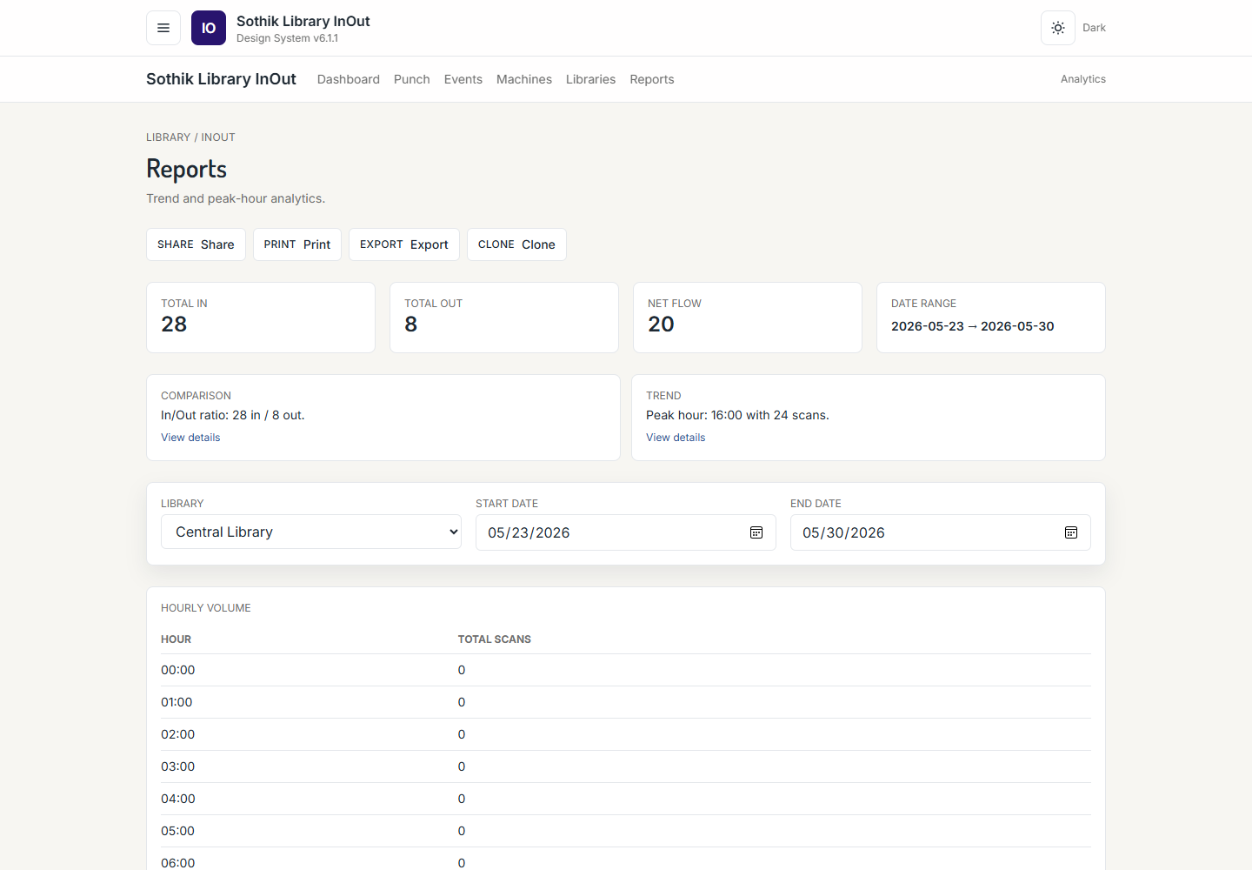1252x870 pixels.
Task: Open Analytics link in nav bar
Action: (x=1083, y=79)
